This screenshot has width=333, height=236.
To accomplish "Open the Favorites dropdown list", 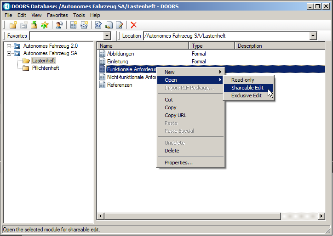I will pyautogui.click(x=107, y=36).
